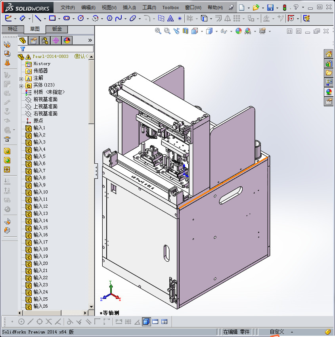Select the Line sketch tool
Screen dimensions: 335x337
coord(38,18)
